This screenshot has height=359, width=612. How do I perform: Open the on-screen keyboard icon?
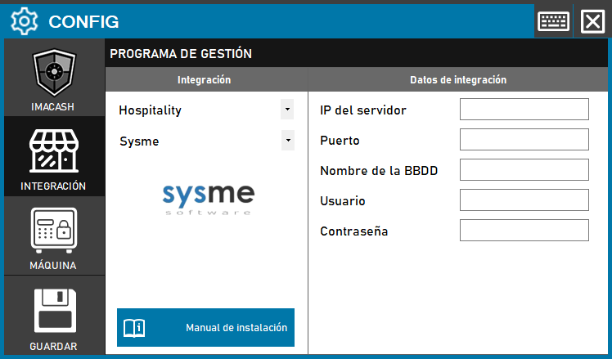[x=554, y=20]
